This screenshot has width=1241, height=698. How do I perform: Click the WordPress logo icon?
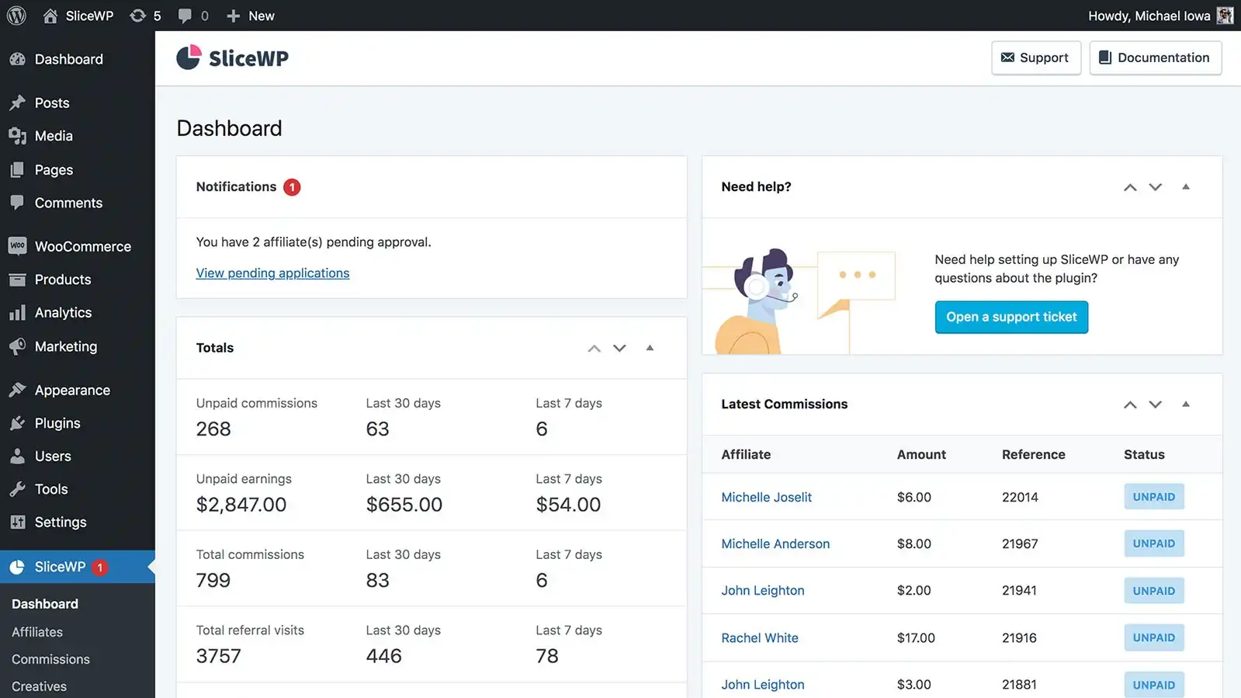(x=16, y=16)
